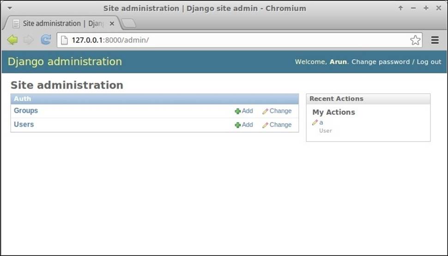The width and height of the screenshot is (448, 256).
Task: Click the page icon in address bar
Action: click(x=64, y=40)
